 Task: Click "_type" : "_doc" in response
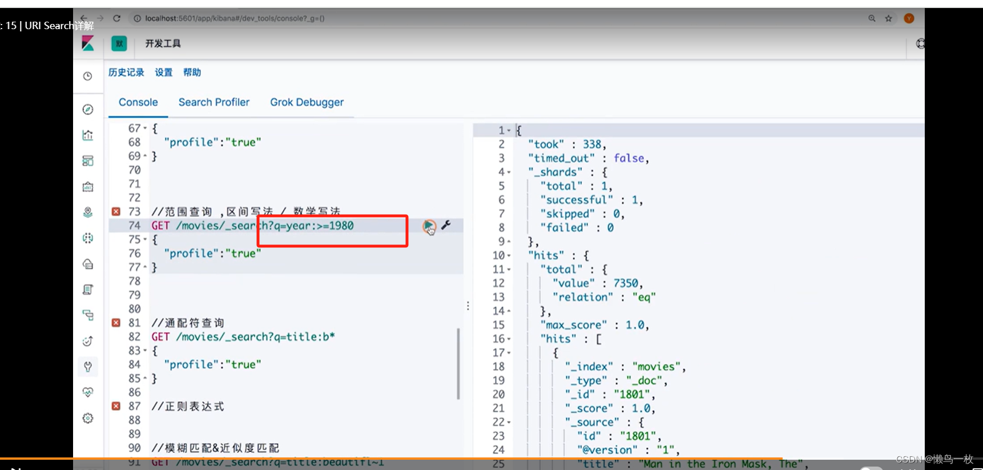(x=616, y=380)
